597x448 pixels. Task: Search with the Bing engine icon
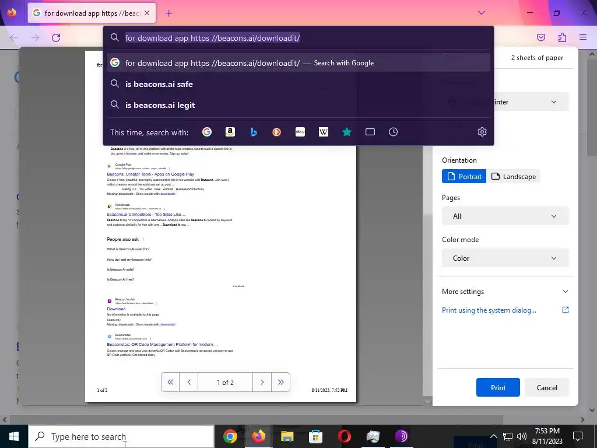254,132
